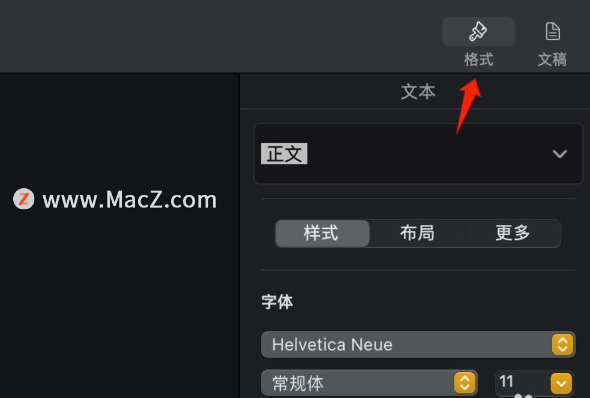Open the 常规体 typeface dropdown
The width and height of the screenshot is (590, 398).
369,383
